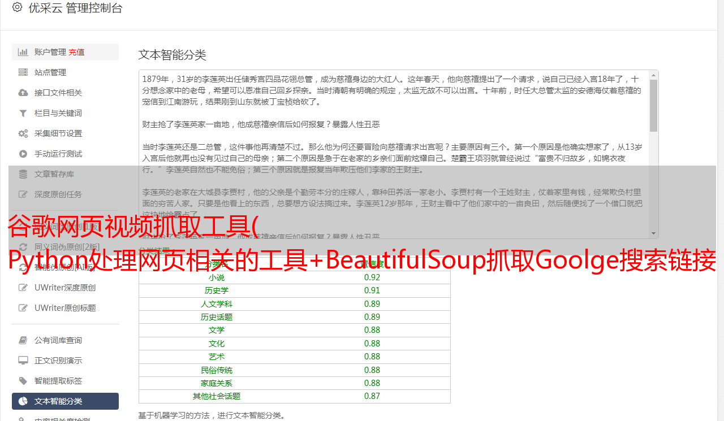The image size is (724, 421).
Task: Select the 艺术 category cell
Action: (217, 357)
